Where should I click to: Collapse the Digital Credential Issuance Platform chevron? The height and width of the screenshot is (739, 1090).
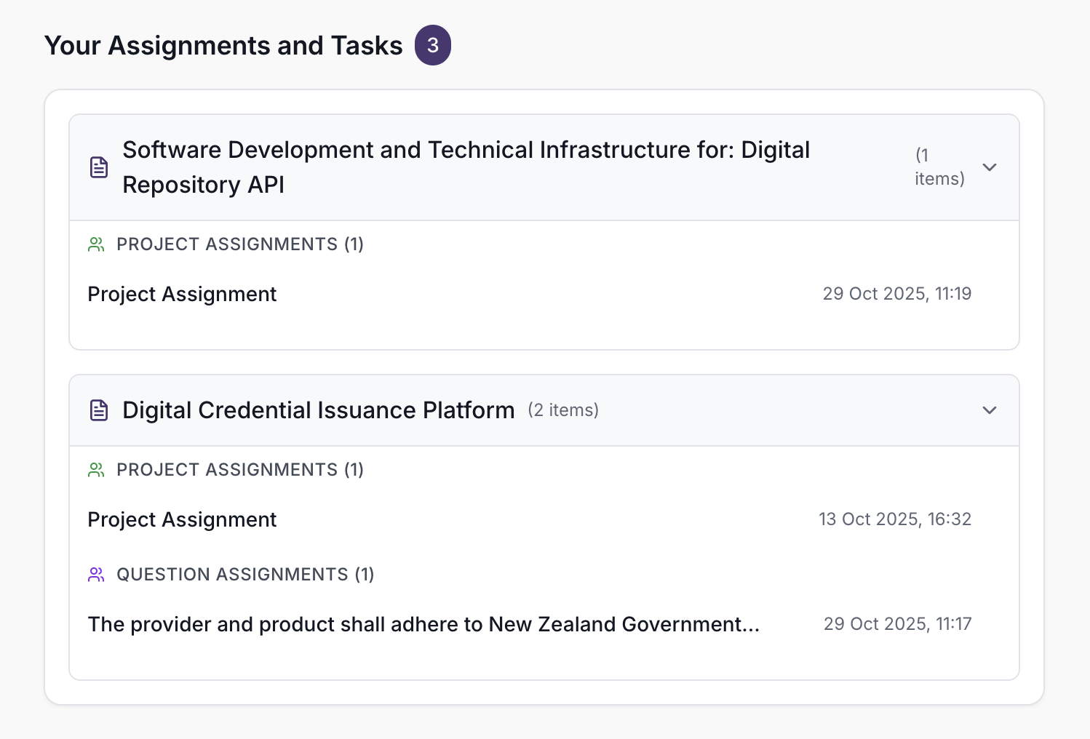pos(989,410)
